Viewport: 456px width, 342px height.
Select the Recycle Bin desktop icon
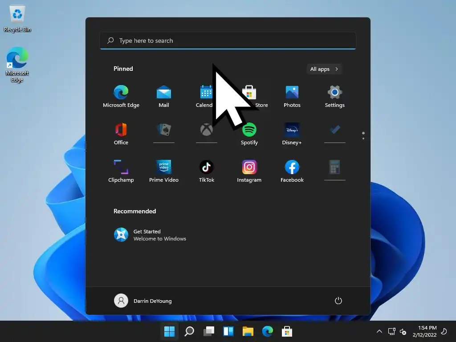17,19
